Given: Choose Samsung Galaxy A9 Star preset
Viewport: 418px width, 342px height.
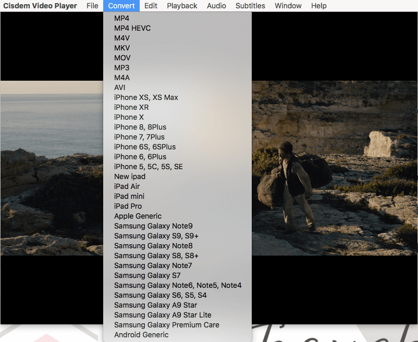Looking at the screenshot, I should pyautogui.click(x=177, y=305).
